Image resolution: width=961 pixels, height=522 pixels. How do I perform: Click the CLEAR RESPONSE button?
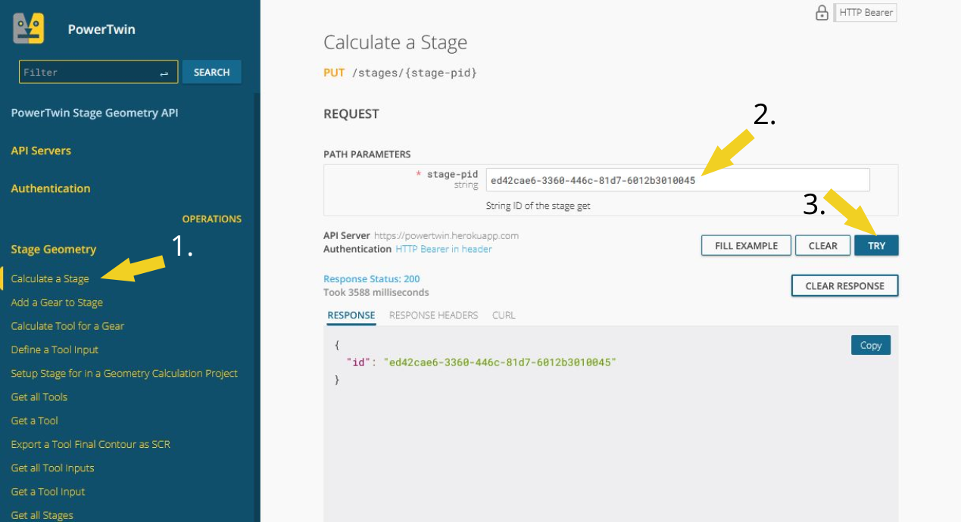coord(844,286)
